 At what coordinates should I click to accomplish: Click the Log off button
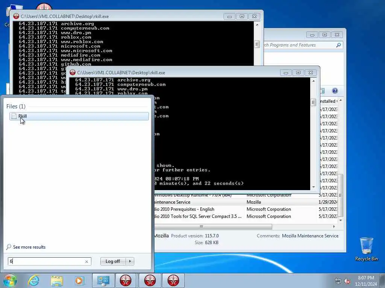tap(113, 261)
